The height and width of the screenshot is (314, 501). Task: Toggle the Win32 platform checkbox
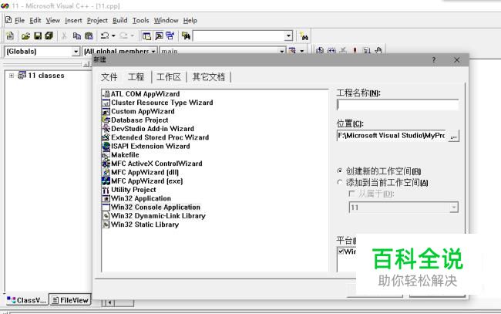coord(341,252)
